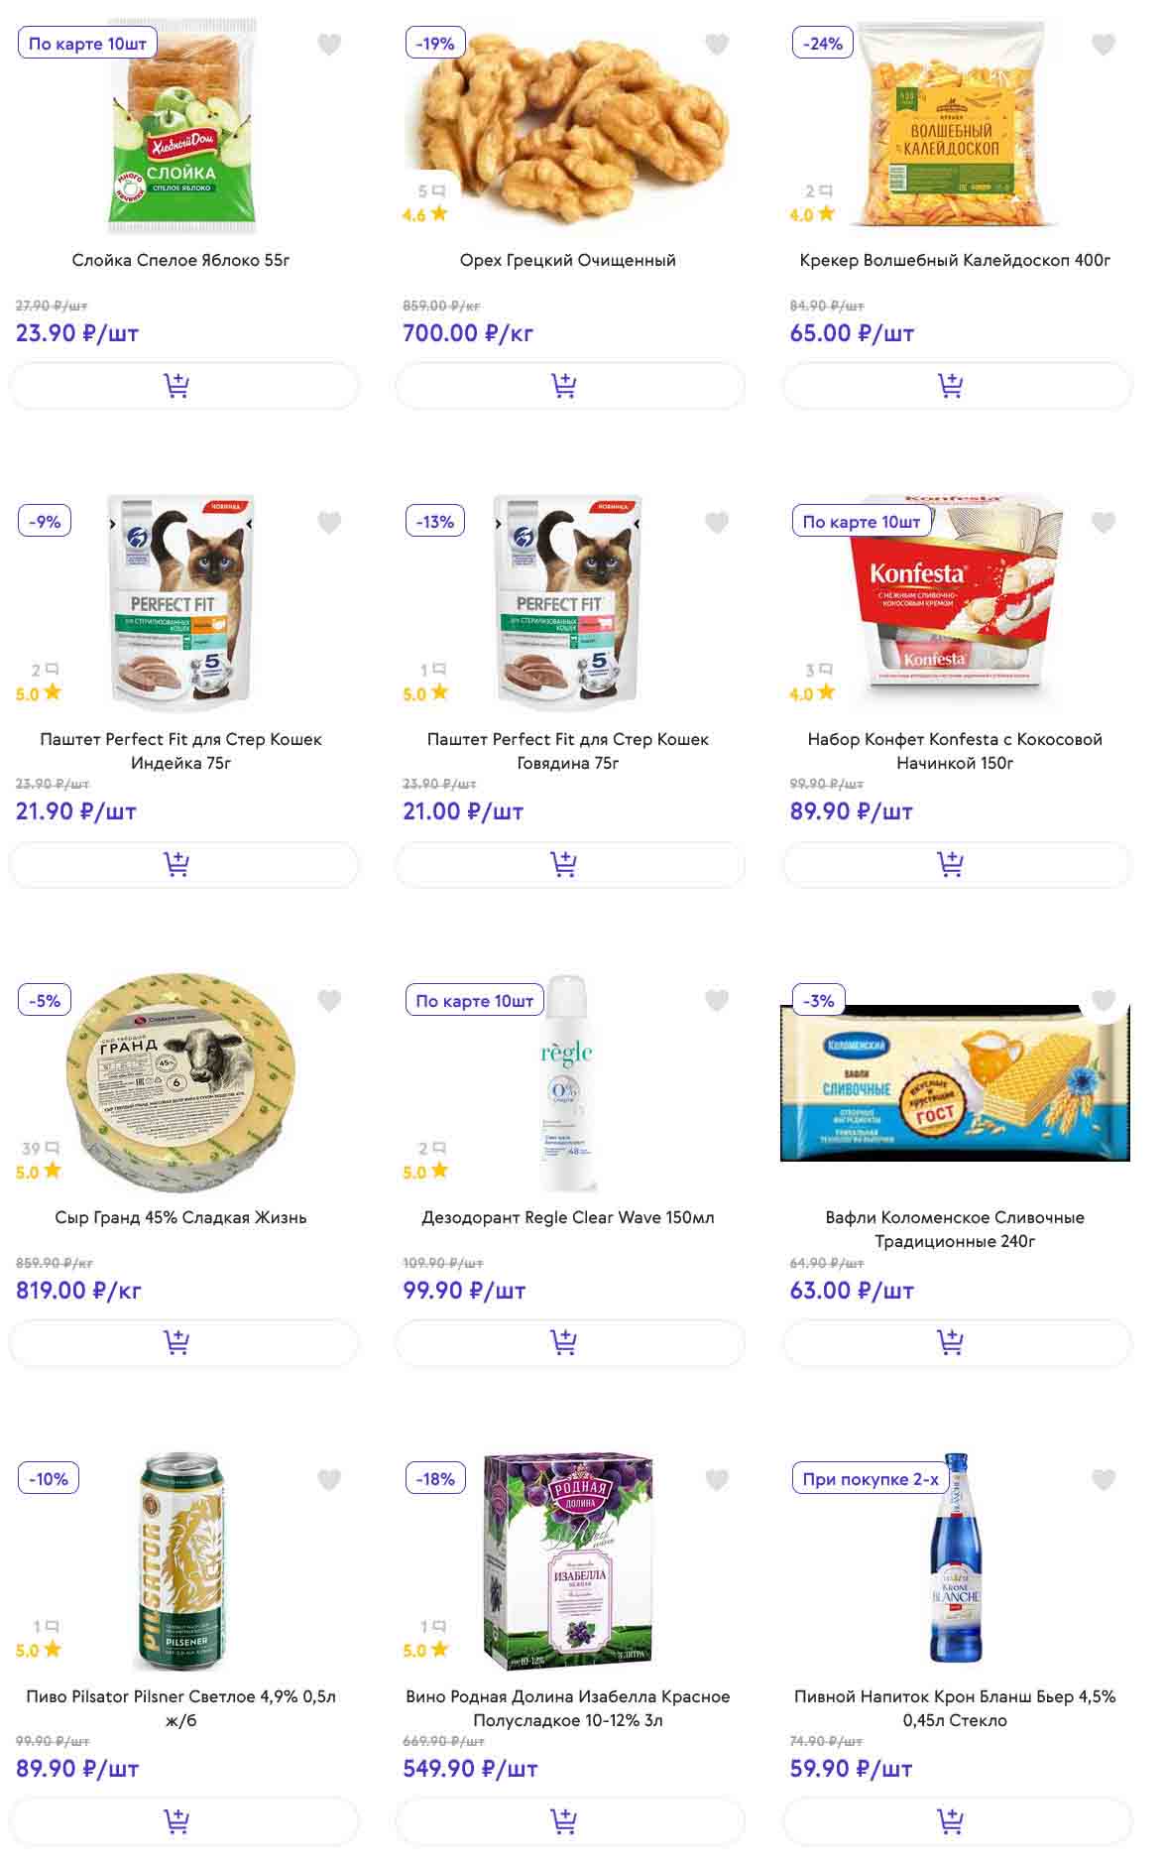Add Слойка Спелое Яблоко to cart

click(183, 385)
